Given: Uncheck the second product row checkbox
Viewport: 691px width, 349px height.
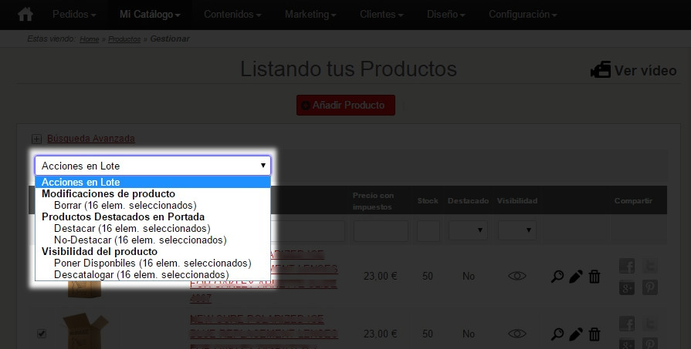Looking at the screenshot, I should 42,334.
